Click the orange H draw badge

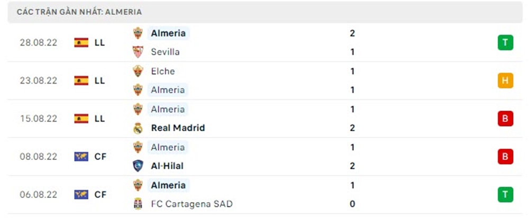tap(505, 80)
